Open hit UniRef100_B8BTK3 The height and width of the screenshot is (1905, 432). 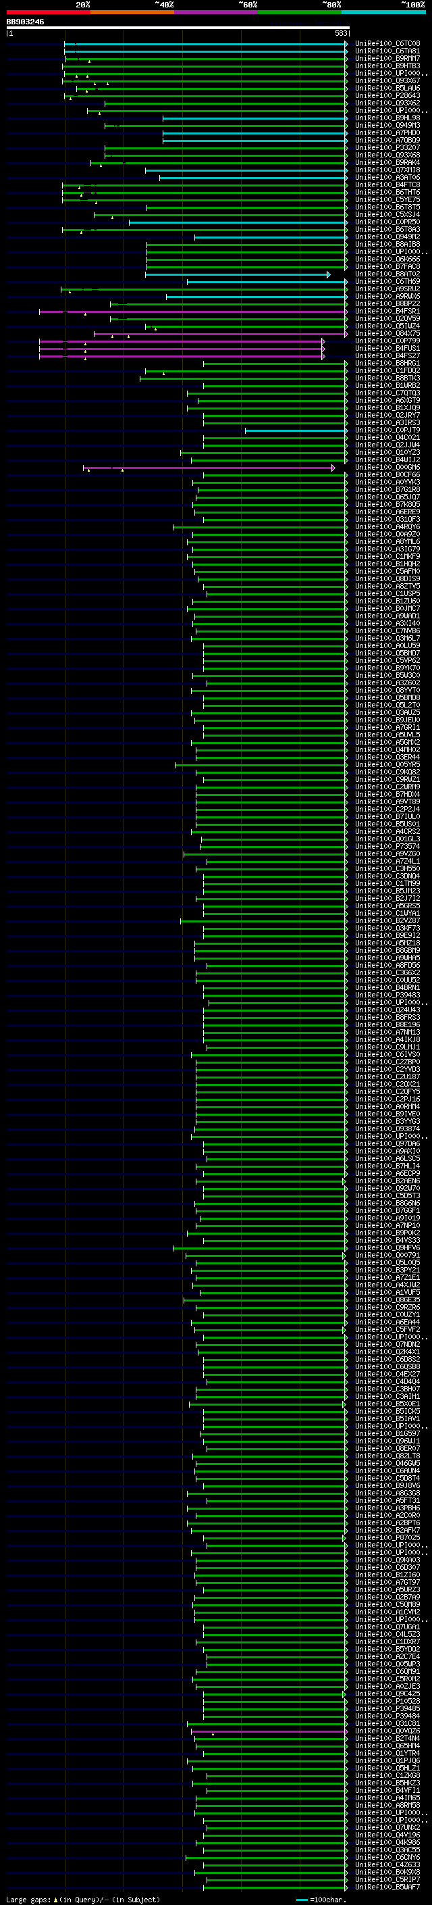pyautogui.click(x=387, y=378)
